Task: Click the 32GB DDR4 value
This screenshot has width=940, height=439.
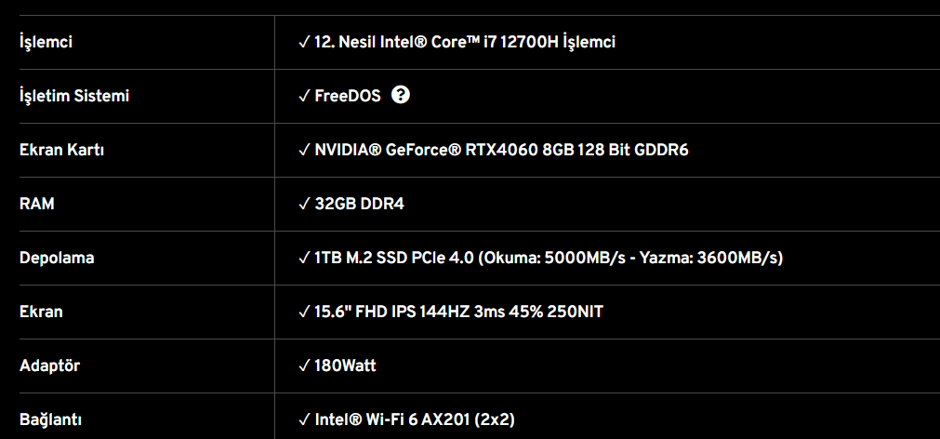Action: point(360,204)
